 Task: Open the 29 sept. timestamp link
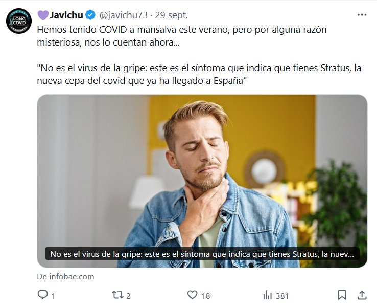coord(172,15)
